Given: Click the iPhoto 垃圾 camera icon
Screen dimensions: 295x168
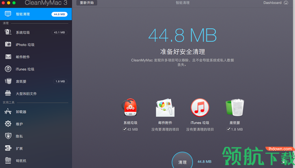Looking at the screenshot, I should (x=8, y=44).
